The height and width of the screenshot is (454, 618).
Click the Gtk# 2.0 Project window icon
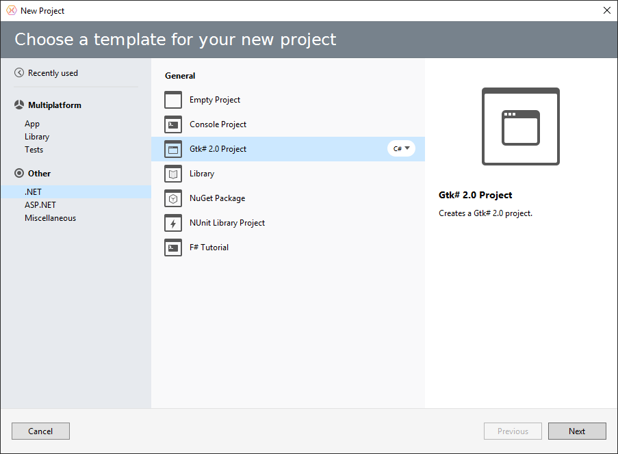(173, 149)
